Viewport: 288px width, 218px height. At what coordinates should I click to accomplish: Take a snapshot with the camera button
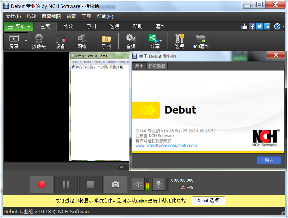click(115, 184)
